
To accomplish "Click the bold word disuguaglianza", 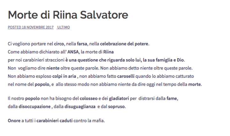I will [80, 106].
